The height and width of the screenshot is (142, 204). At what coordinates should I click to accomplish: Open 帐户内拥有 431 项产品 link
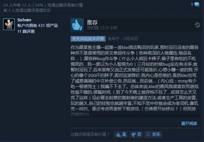37,25
